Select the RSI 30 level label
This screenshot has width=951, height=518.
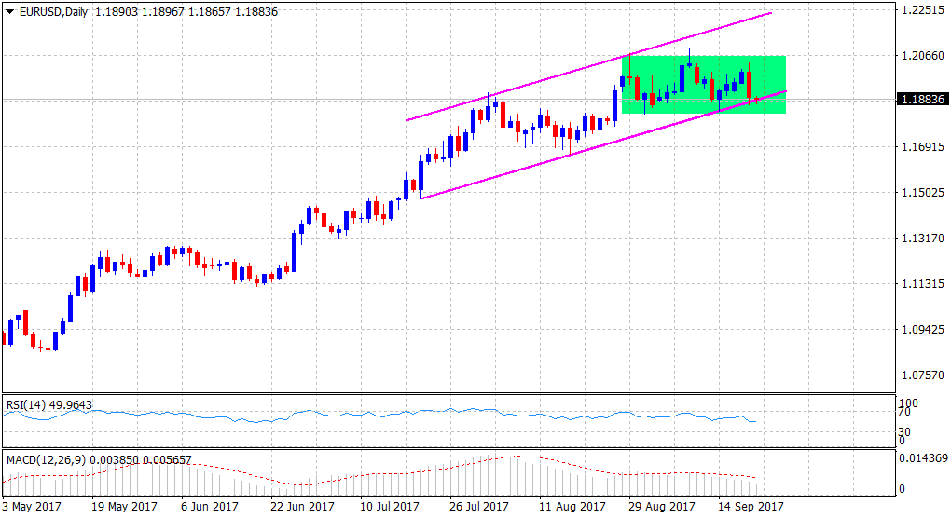coord(904,432)
